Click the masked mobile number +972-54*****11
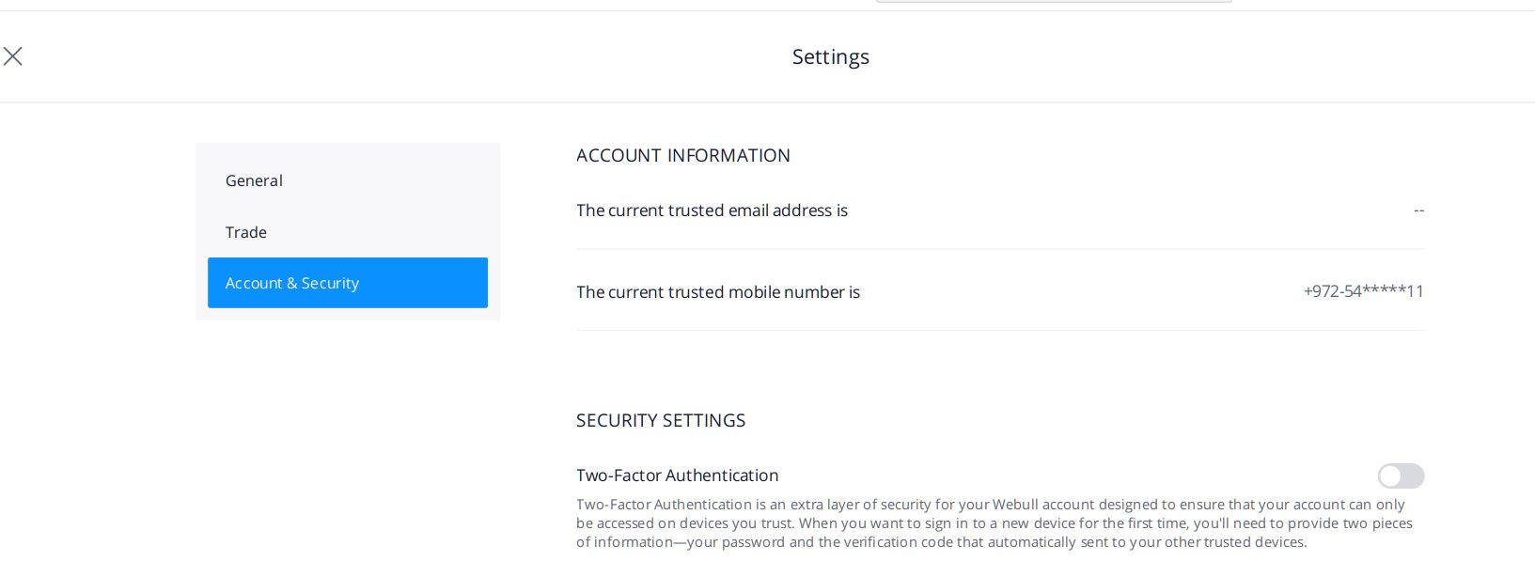This screenshot has width=1535, height=577. (1363, 291)
